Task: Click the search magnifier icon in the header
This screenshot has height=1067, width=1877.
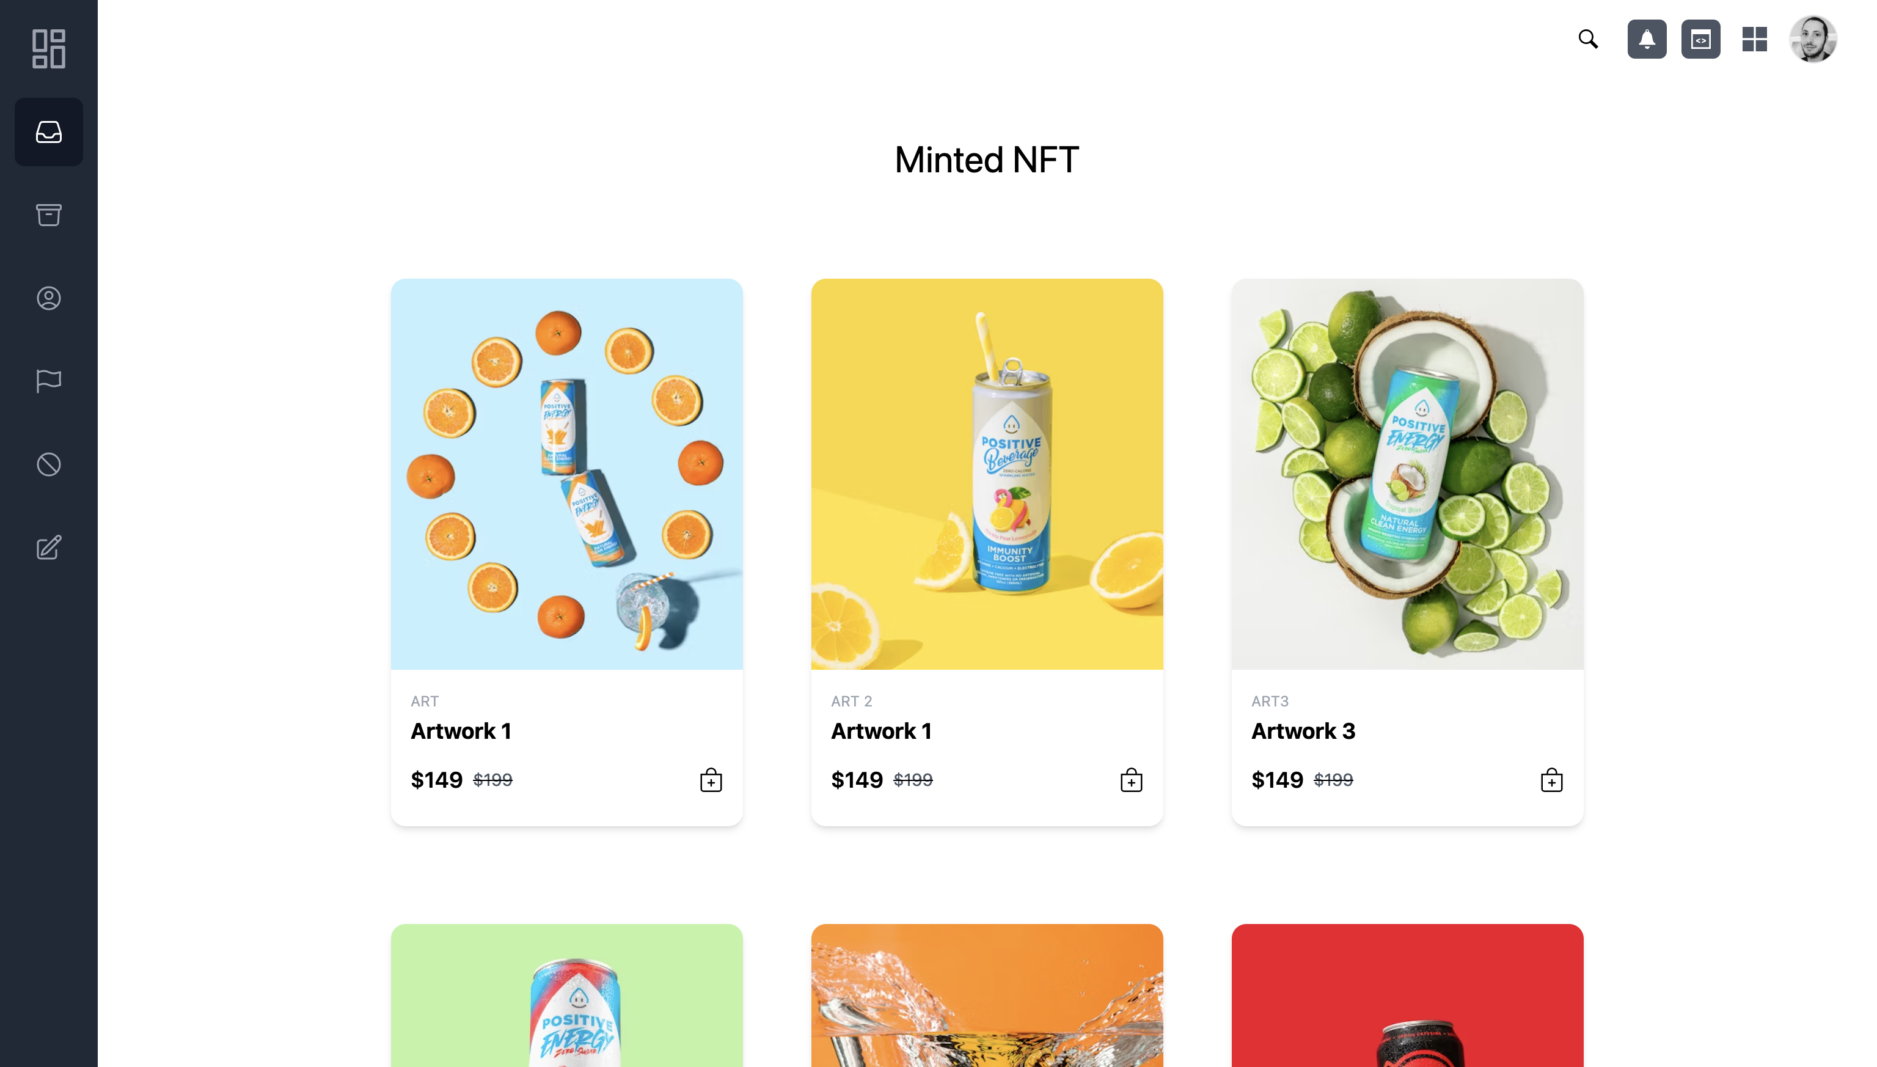Action: (x=1587, y=39)
